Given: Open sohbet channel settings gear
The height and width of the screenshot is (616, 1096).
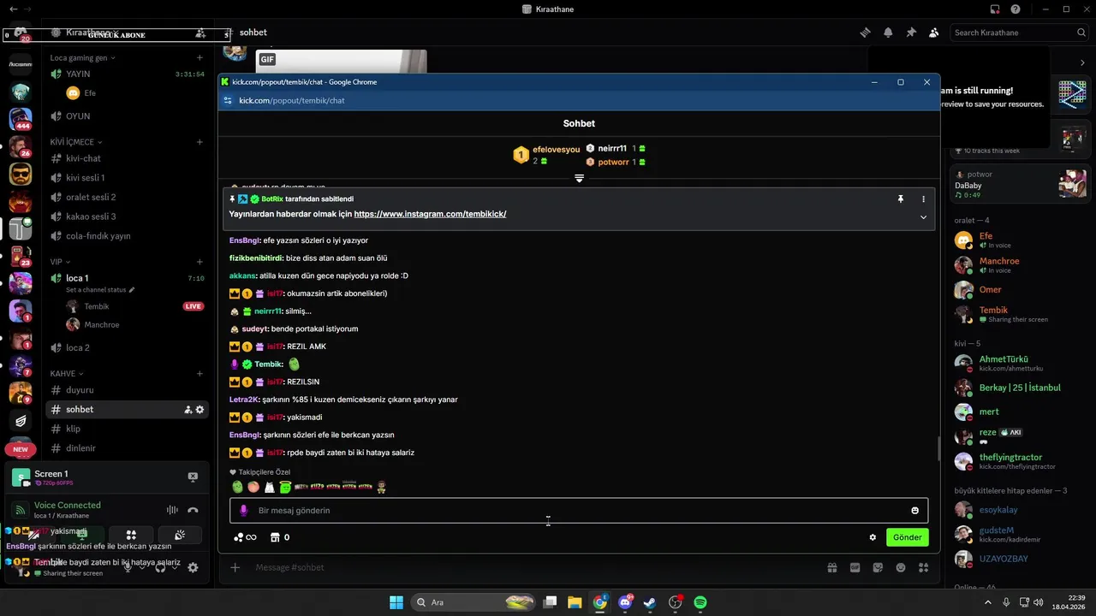Looking at the screenshot, I should [200, 410].
